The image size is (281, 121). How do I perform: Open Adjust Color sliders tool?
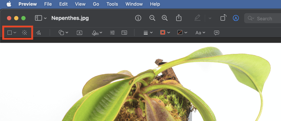112,33
